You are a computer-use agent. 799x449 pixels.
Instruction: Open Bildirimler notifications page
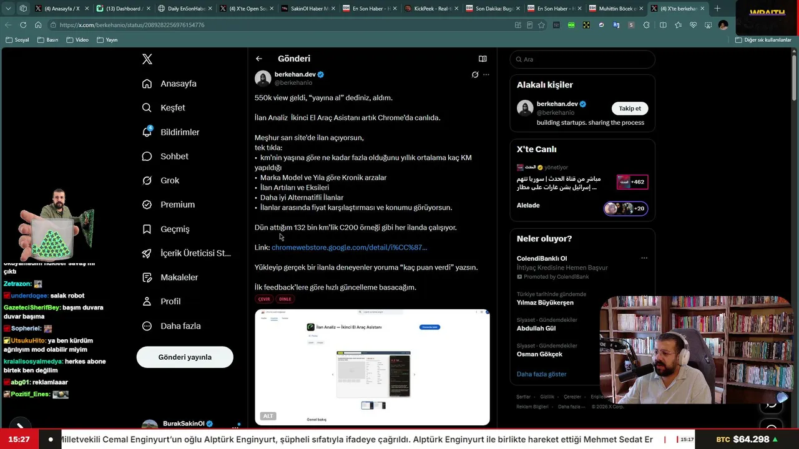(x=170, y=132)
